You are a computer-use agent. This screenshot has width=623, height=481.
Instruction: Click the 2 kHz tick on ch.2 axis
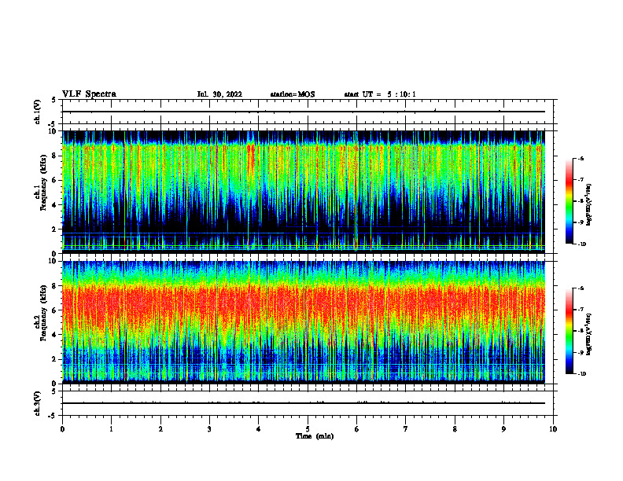coord(55,359)
